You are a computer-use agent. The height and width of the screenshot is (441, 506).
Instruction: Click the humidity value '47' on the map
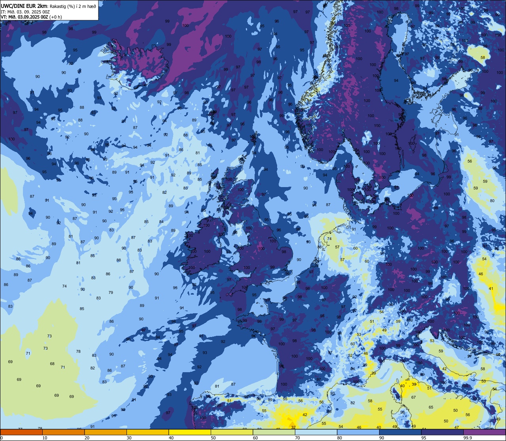click(457, 427)
